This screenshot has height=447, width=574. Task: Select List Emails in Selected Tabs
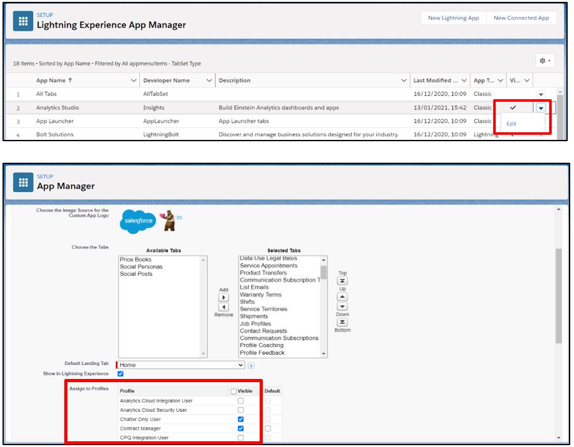[254, 287]
